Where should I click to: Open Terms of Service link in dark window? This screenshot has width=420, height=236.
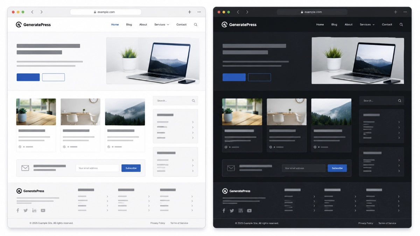pyautogui.click(x=387, y=223)
